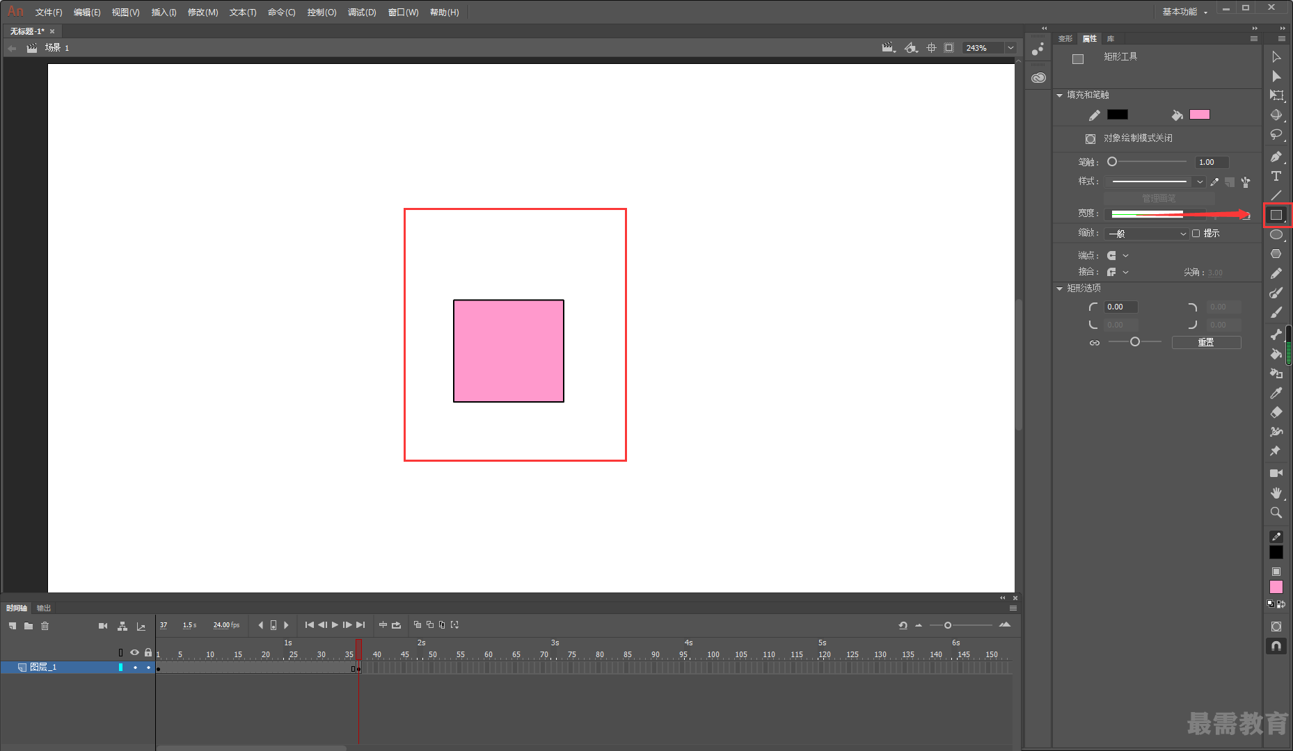The image size is (1293, 751).
Task: Switch to the 库 library tab
Action: 1111,39
